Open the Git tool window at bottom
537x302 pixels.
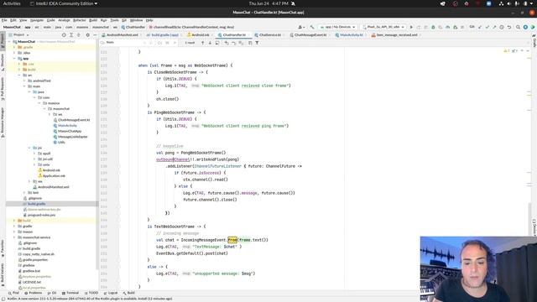click(x=52, y=293)
